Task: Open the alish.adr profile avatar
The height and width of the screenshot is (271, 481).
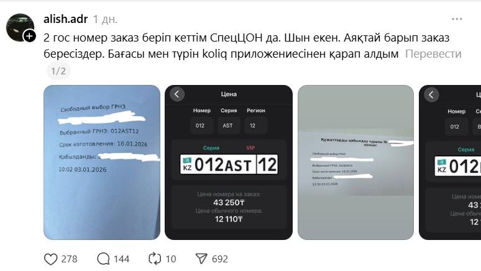Action: pyautogui.click(x=20, y=27)
